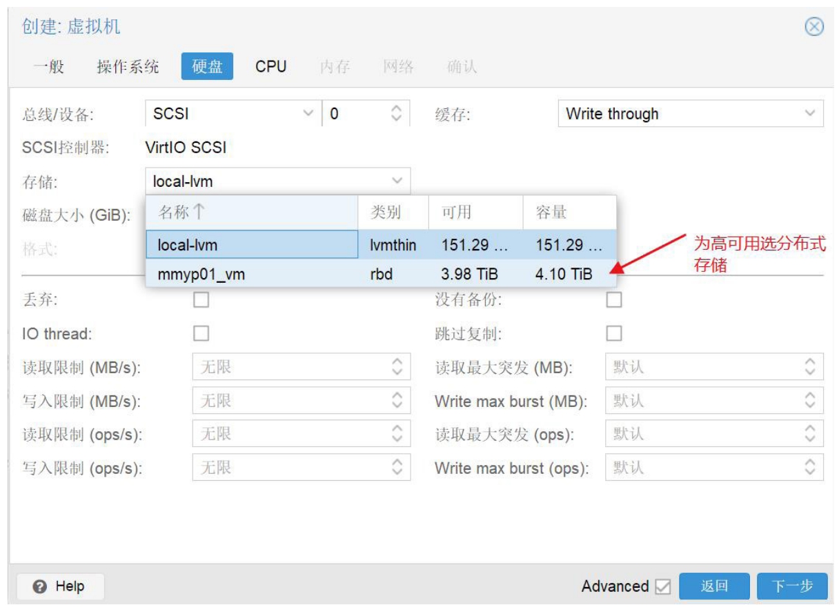Check the 没有备份 checkbox
Screen dimensions: 839x614
click(613, 300)
